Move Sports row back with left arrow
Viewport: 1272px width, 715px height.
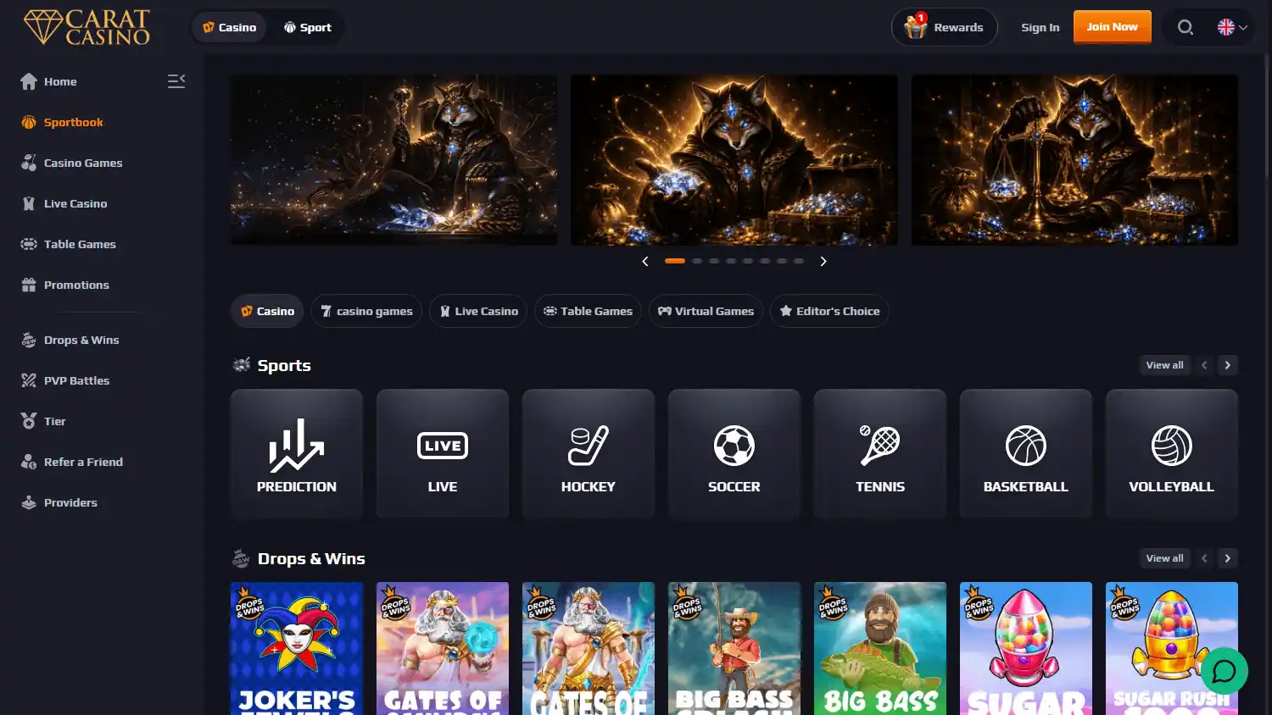click(x=1204, y=365)
